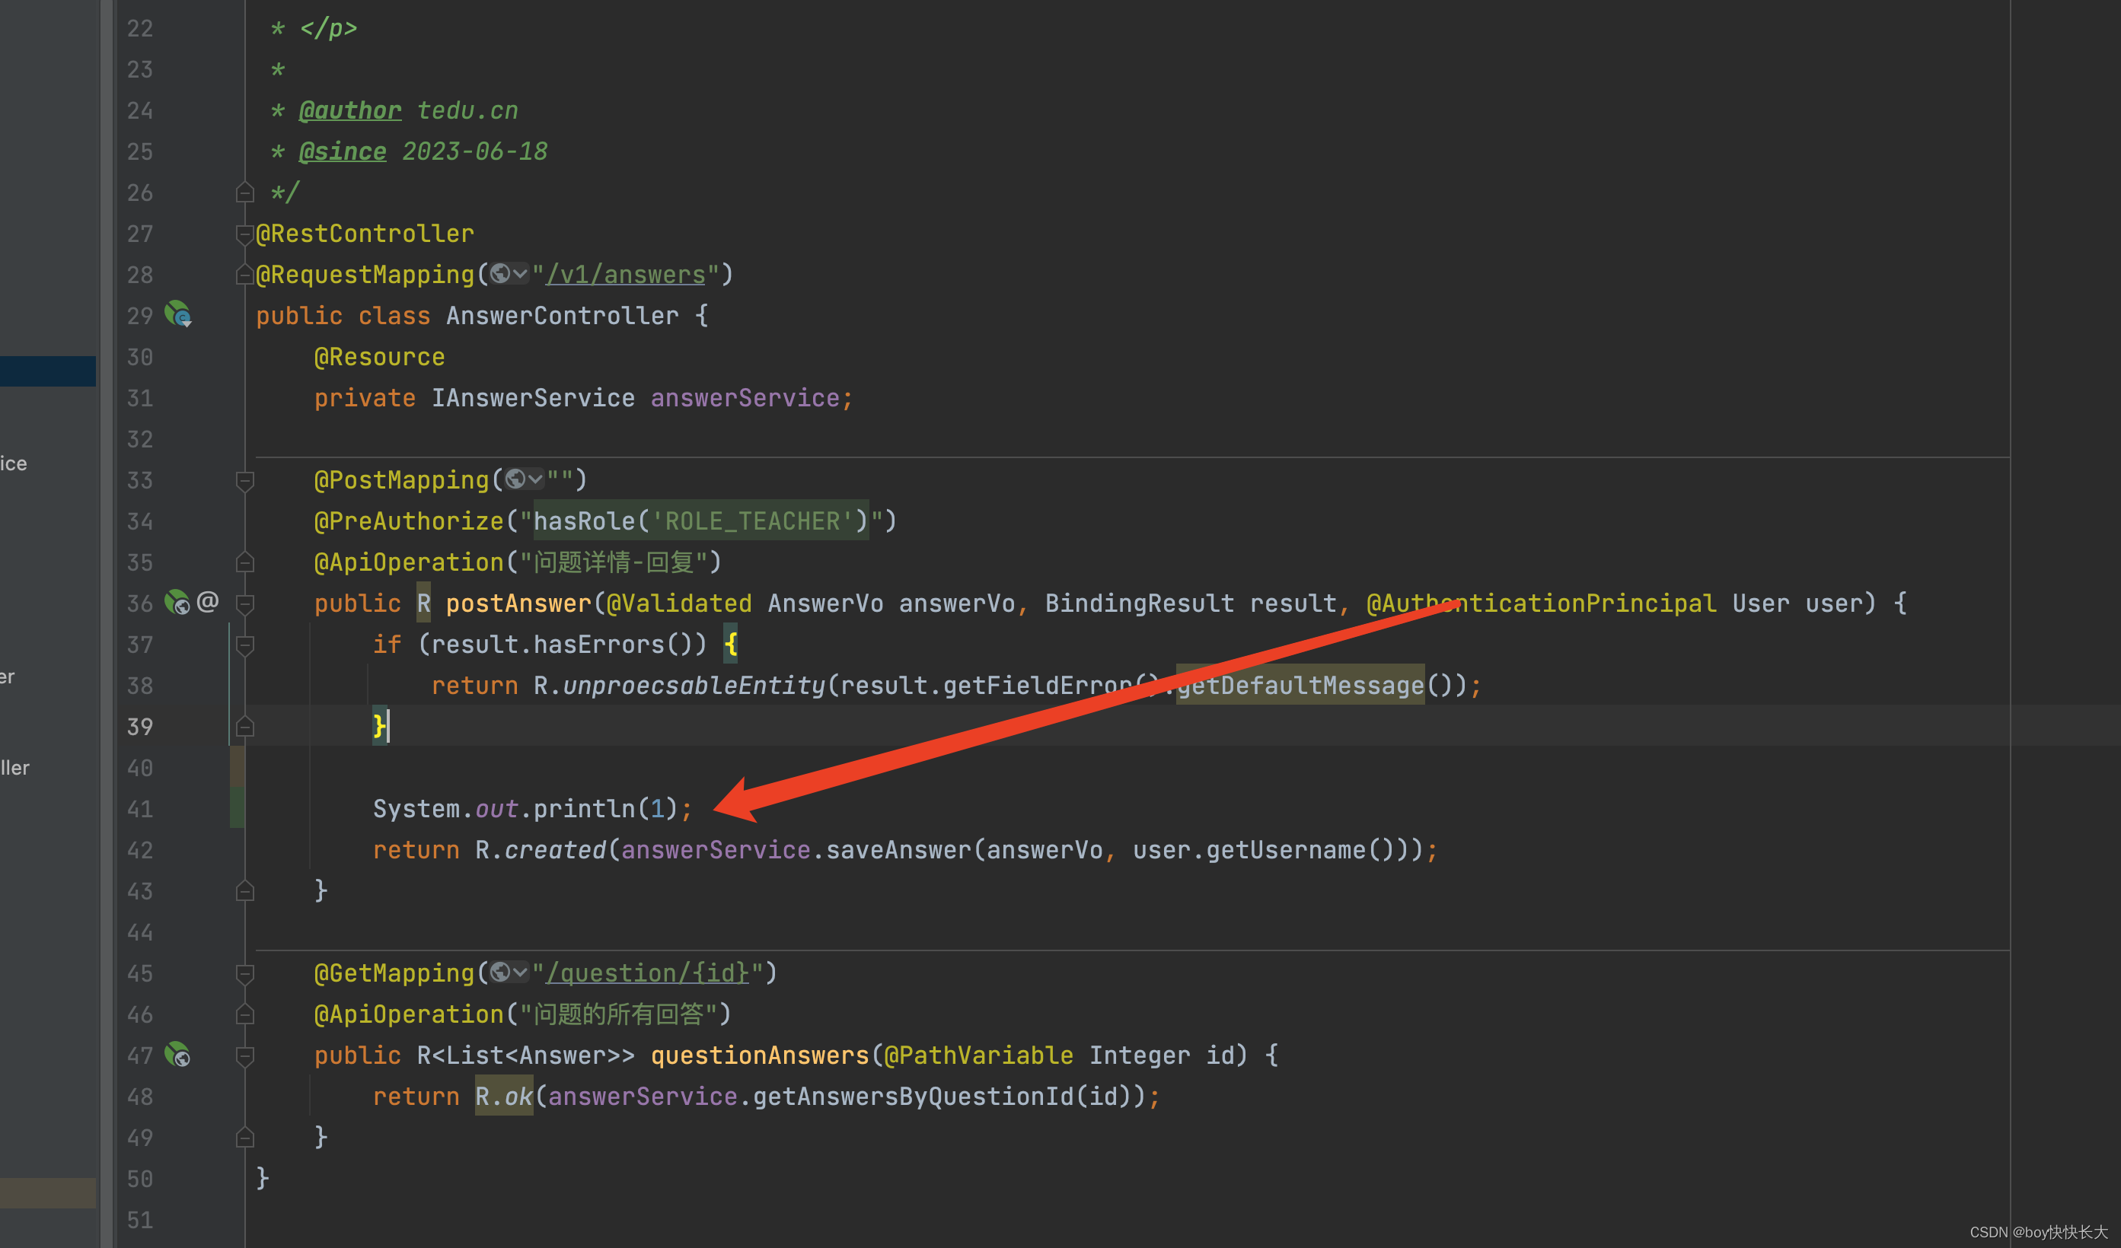Open the URL globe dropdown in @GetMapping
2121x1248 pixels.
point(509,972)
